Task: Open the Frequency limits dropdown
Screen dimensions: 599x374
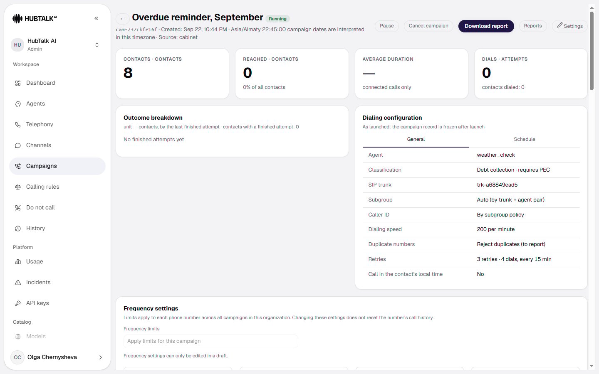Action: click(x=210, y=341)
